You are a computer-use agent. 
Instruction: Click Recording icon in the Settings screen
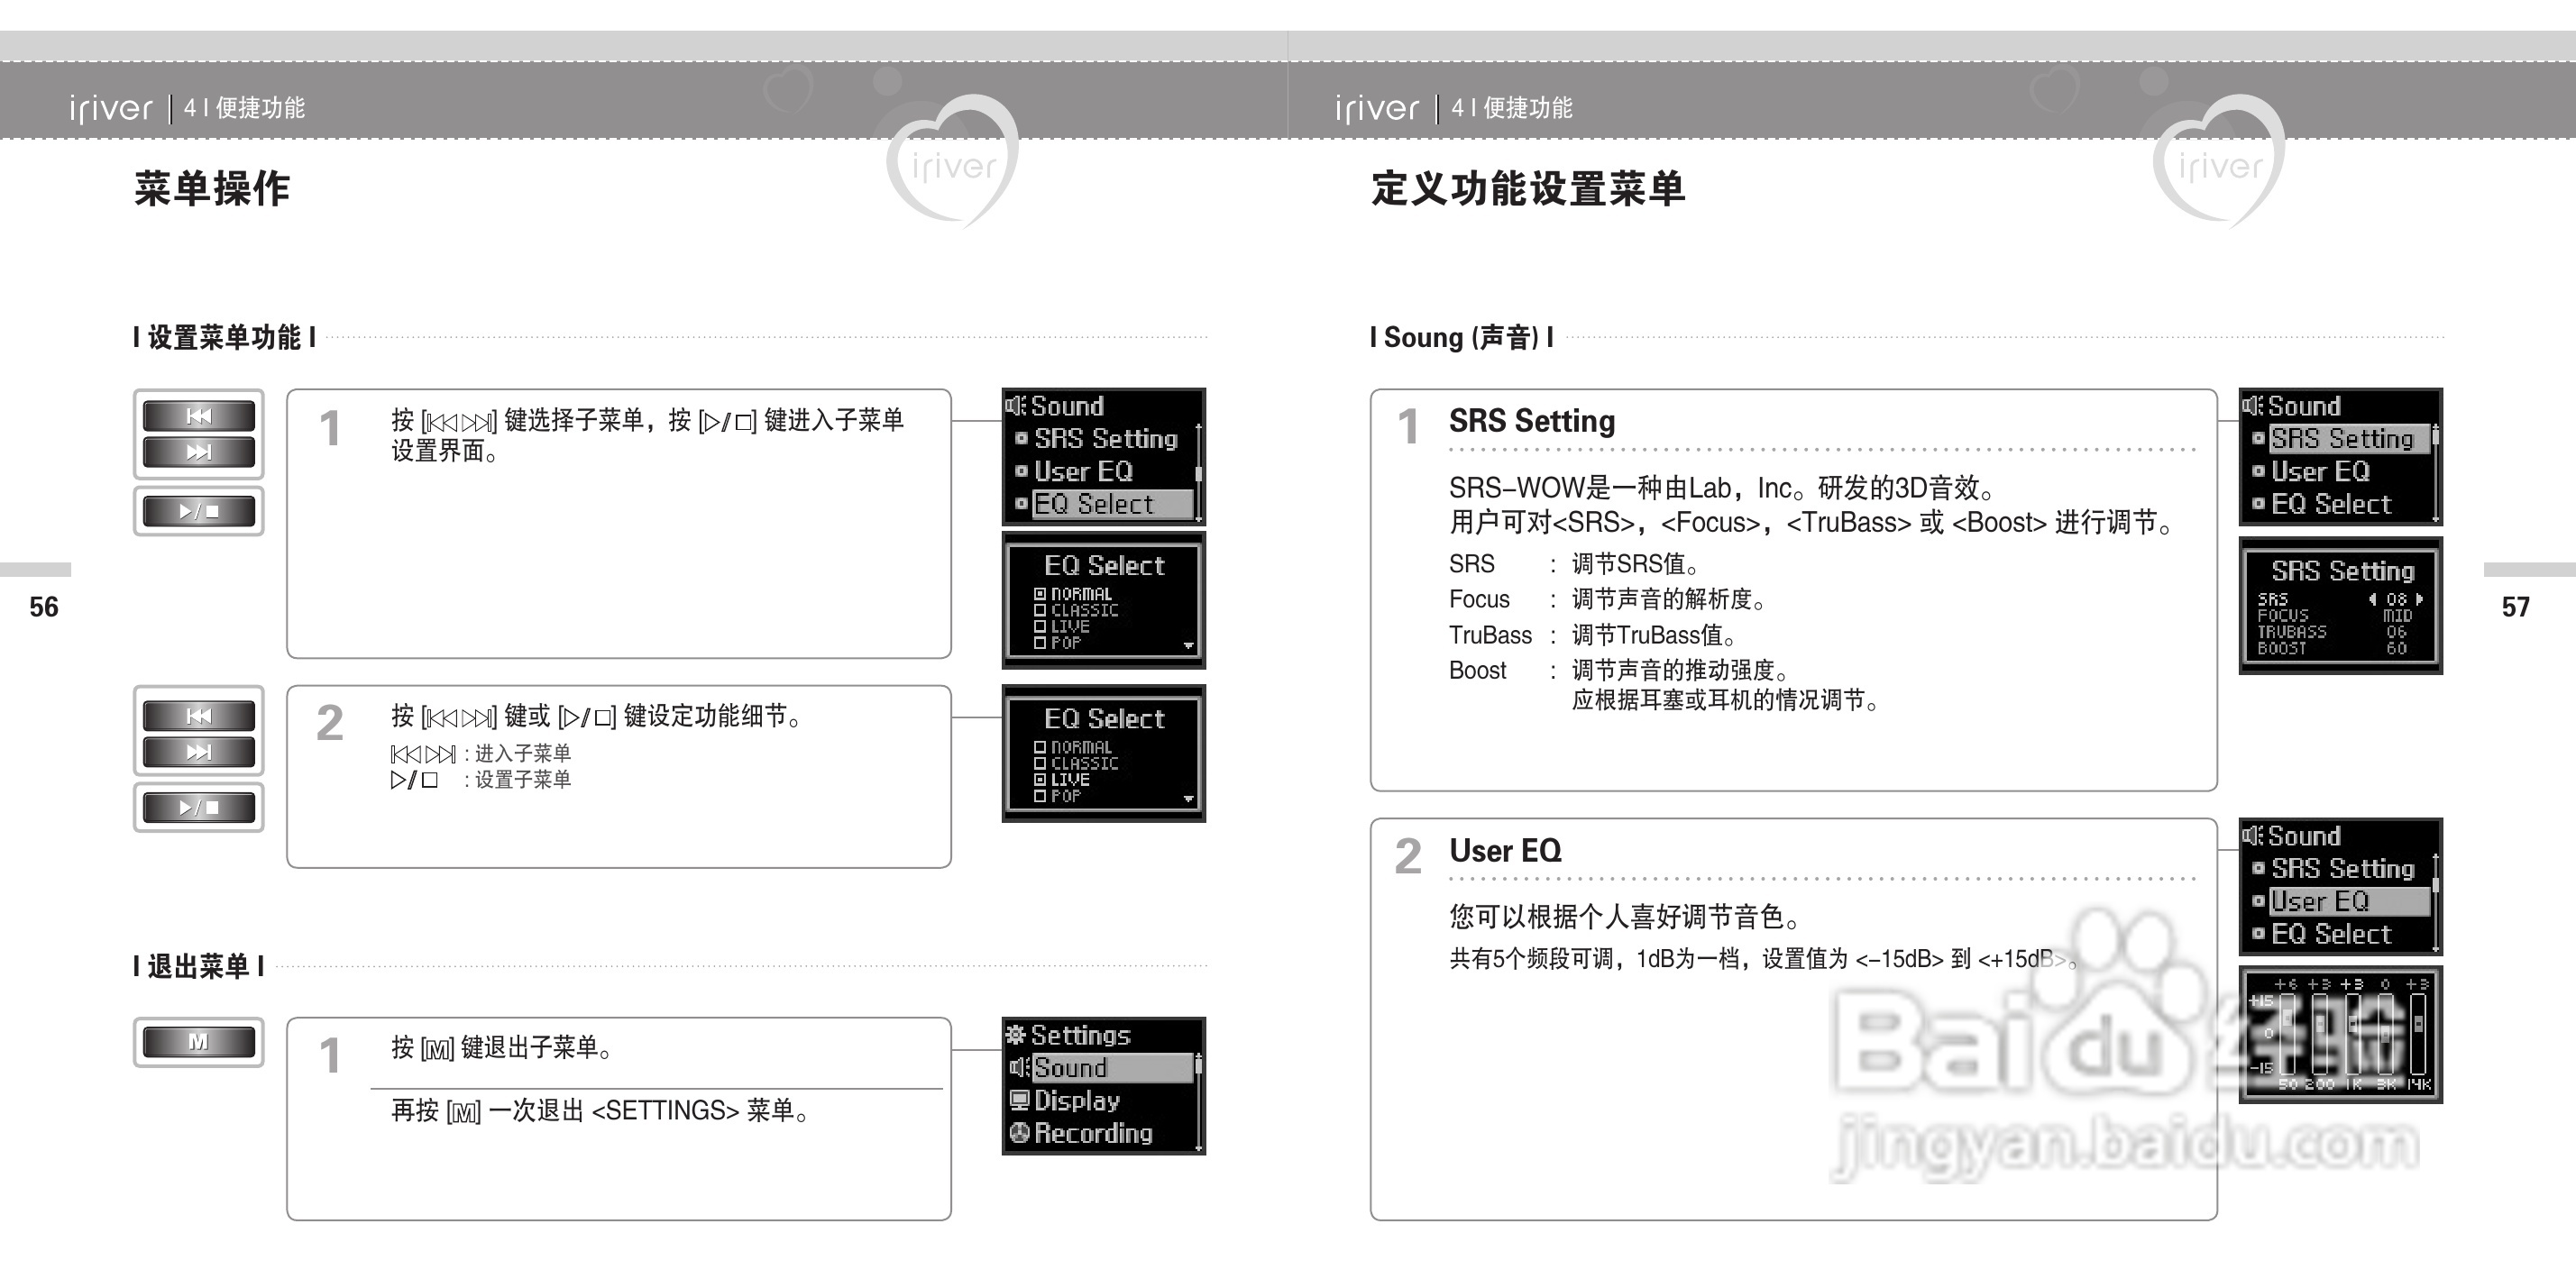(x=1019, y=1133)
